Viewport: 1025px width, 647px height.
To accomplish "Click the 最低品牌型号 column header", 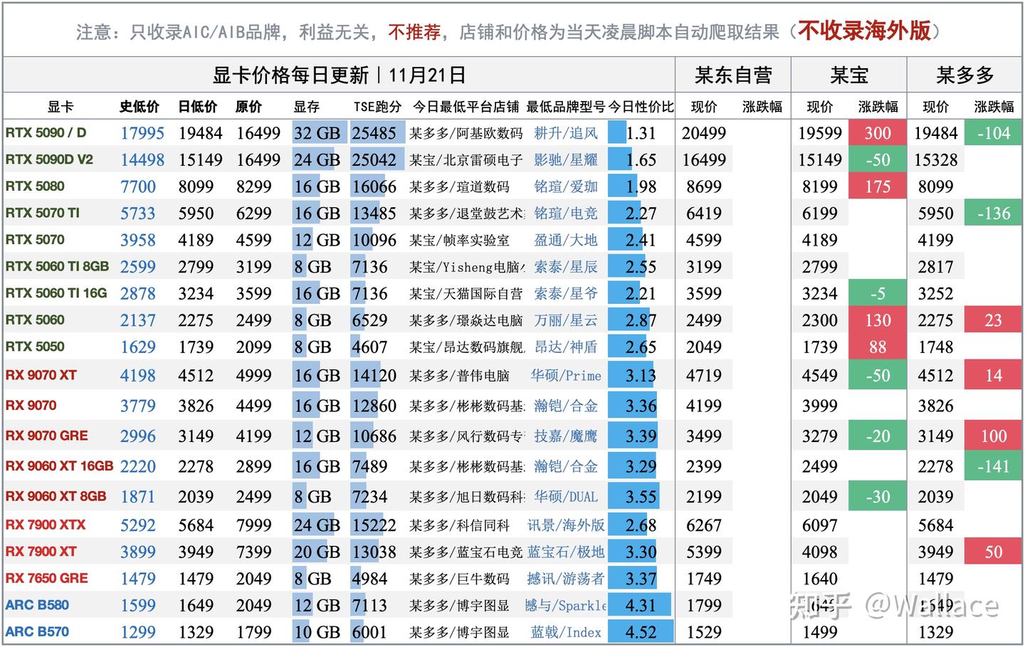I will coord(565,107).
